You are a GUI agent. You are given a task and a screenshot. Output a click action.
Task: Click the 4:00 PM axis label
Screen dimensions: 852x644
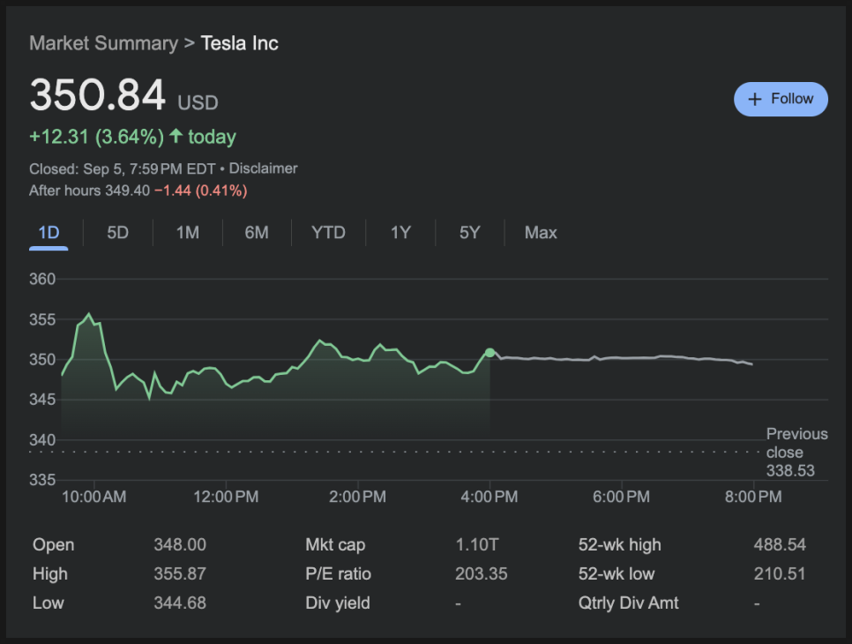(x=490, y=497)
